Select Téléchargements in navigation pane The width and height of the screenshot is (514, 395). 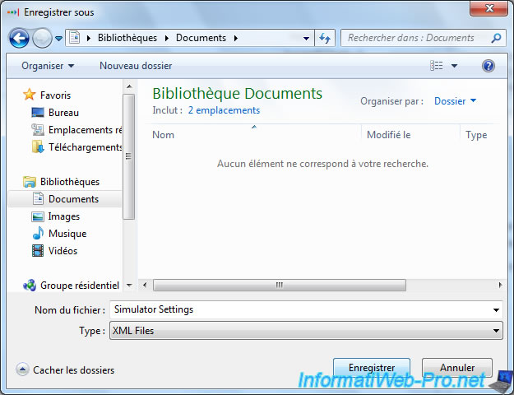pos(86,147)
